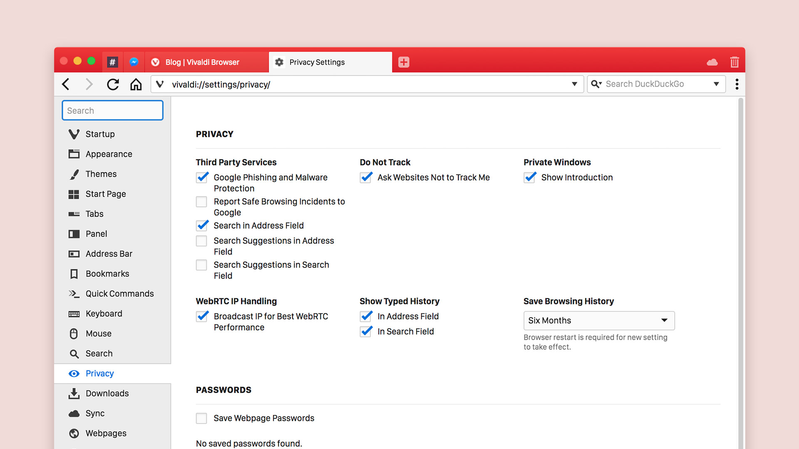Click the settings page vertical scrollbar
Image resolution: width=799 pixels, height=449 pixels.
click(741, 273)
